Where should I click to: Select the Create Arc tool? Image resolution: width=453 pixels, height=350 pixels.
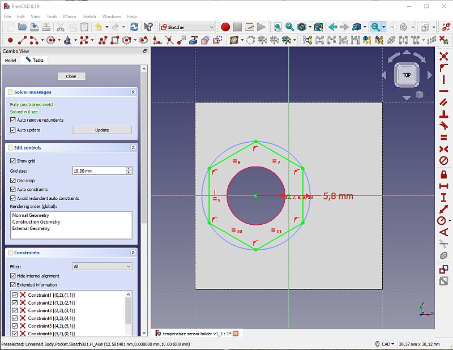[34, 40]
